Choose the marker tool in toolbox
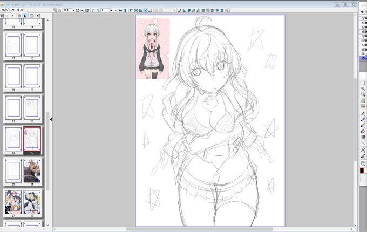The height and width of the screenshot is (232, 367). 363,125
